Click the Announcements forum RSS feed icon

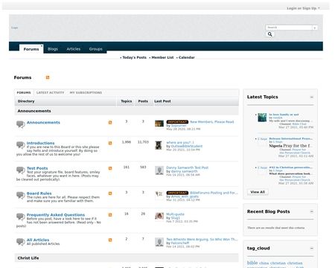(x=110, y=123)
